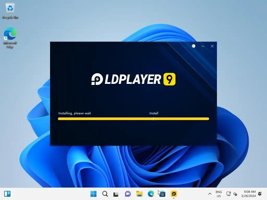Launch Microsoft Edge from taskbar

click(151, 194)
